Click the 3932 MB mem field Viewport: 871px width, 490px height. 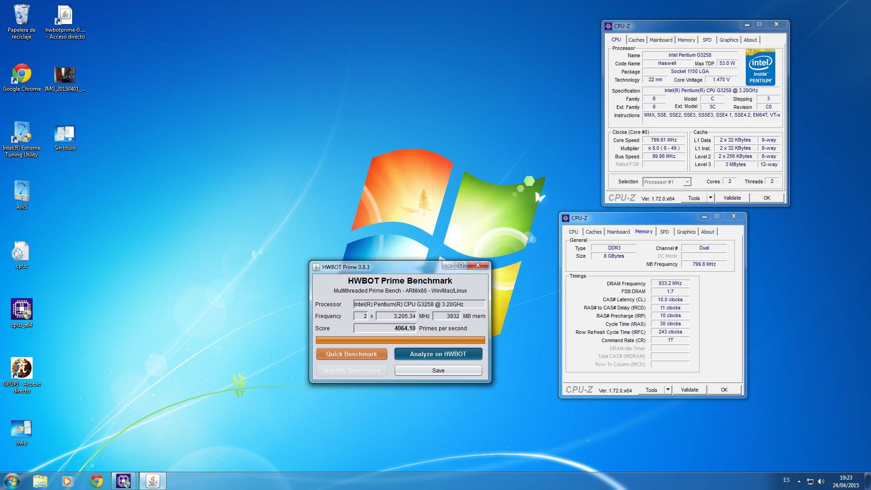[446, 316]
